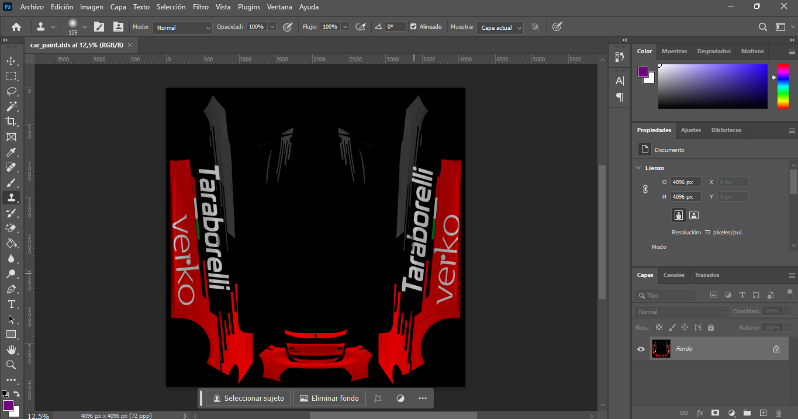Click the Home button in options bar
798x419 pixels.
point(16,27)
